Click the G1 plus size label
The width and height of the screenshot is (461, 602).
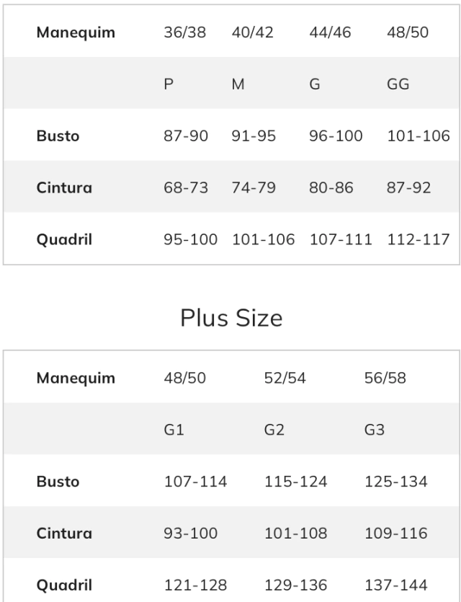point(174,430)
